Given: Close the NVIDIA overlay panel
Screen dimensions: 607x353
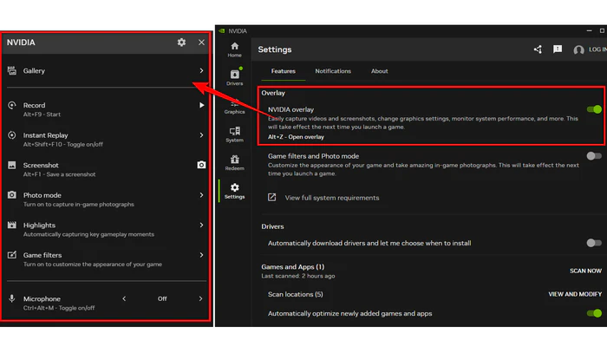Looking at the screenshot, I should click(201, 42).
